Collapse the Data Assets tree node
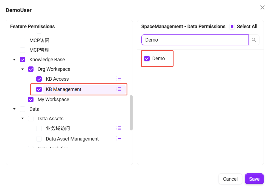Screen dimensions: 271x190 pyautogui.click(x=23, y=119)
